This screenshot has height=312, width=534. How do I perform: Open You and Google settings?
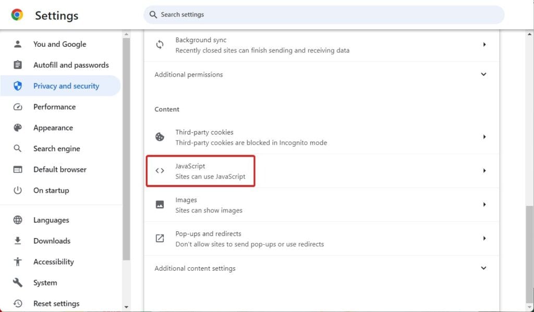[60, 44]
